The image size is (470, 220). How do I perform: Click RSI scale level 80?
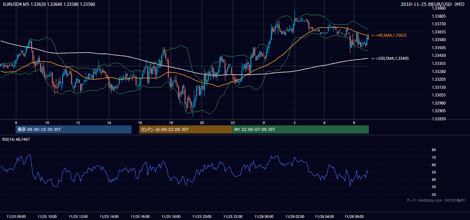(x=434, y=150)
